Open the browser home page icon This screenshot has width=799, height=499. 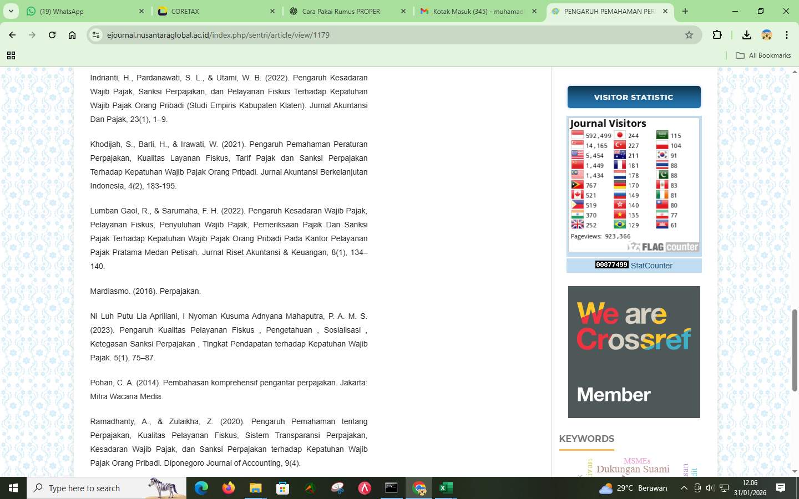point(72,35)
